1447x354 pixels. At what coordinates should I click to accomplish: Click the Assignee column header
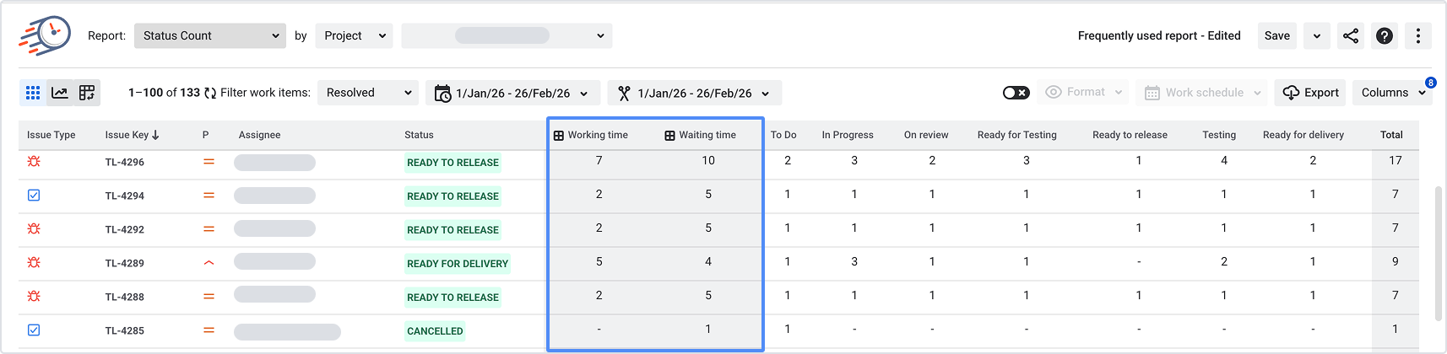(x=260, y=135)
